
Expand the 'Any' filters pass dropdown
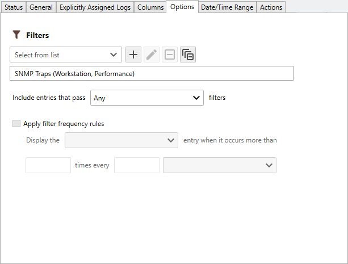(x=146, y=98)
